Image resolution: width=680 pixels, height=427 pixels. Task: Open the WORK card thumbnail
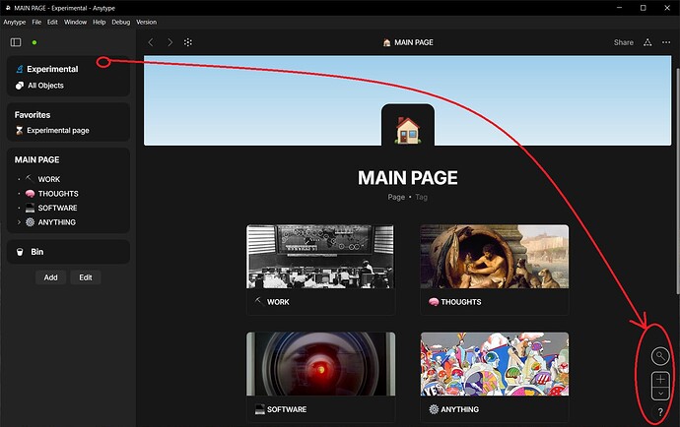[x=320, y=257]
